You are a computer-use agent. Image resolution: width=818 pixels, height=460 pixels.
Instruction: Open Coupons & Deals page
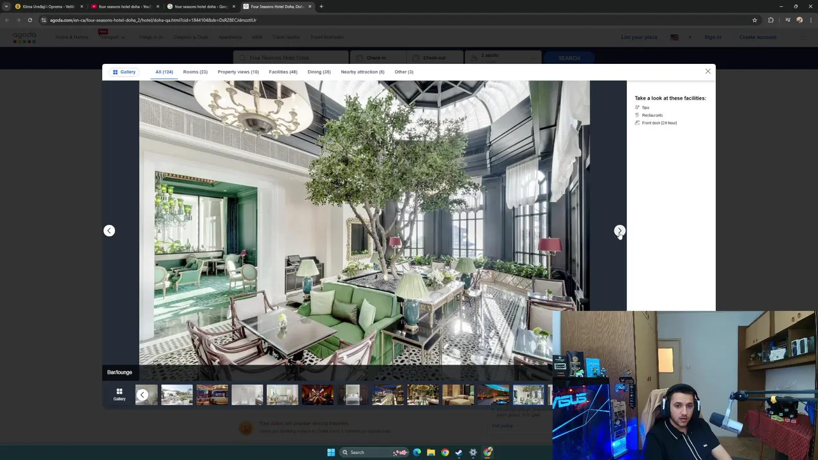pyautogui.click(x=190, y=37)
